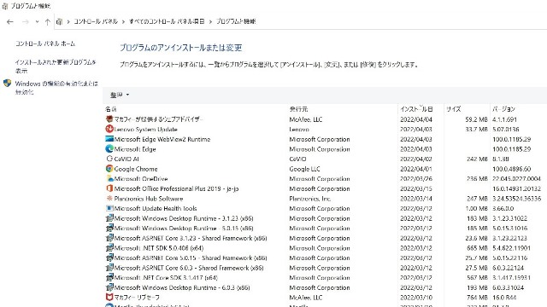This screenshot has width=547, height=307.
Task: Go up one level with Up arrow
Action: tap(48, 21)
